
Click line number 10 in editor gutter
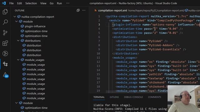[x=98, y=54]
